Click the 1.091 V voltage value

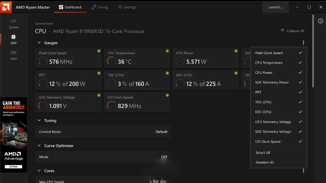[58, 106]
